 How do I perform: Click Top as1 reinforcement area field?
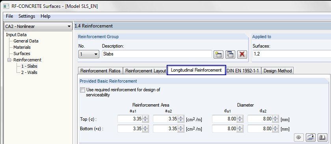coord(130,119)
